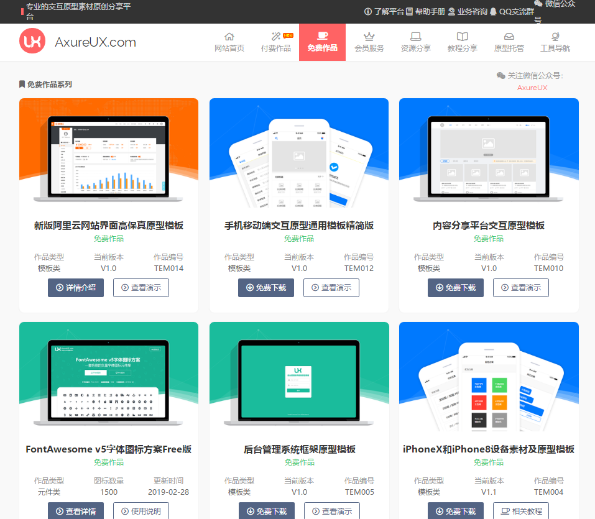Click 免费下载 button for TEM005

pyautogui.click(x=267, y=511)
